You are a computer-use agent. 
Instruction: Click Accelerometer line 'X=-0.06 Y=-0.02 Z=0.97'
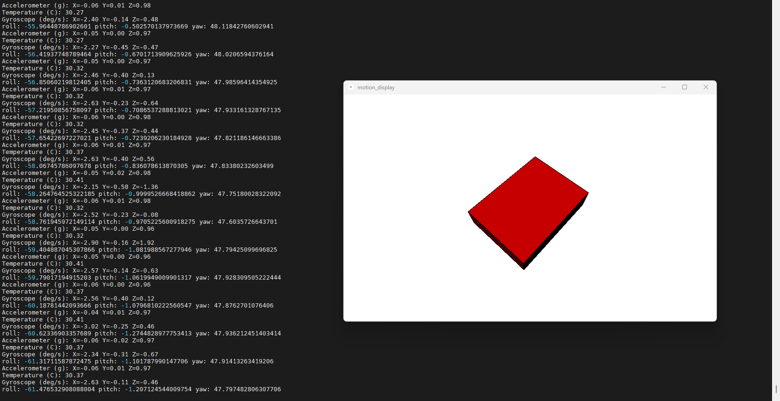pyautogui.click(x=78, y=341)
